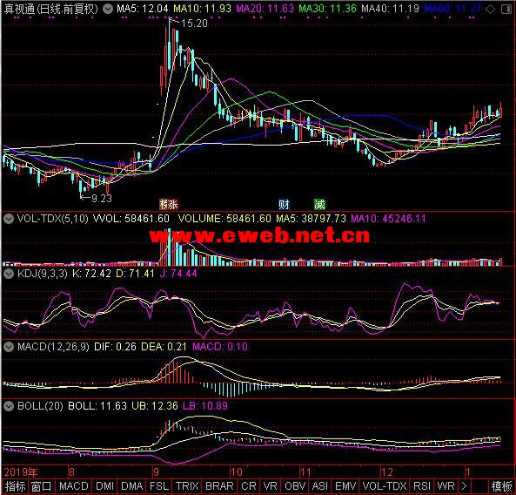Click the panel layout icon at top right
The image size is (516, 495).
click(506, 9)
